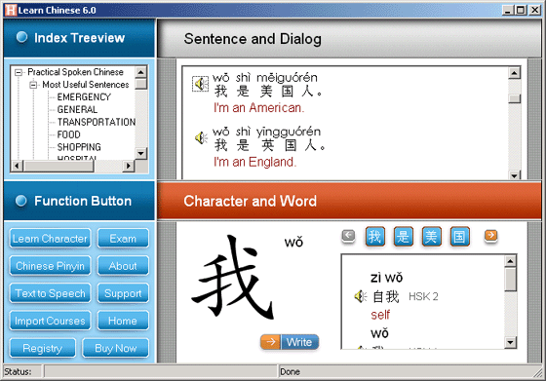Select character tile 我
This screenshot has width=546, height=381.
(375, 237)
